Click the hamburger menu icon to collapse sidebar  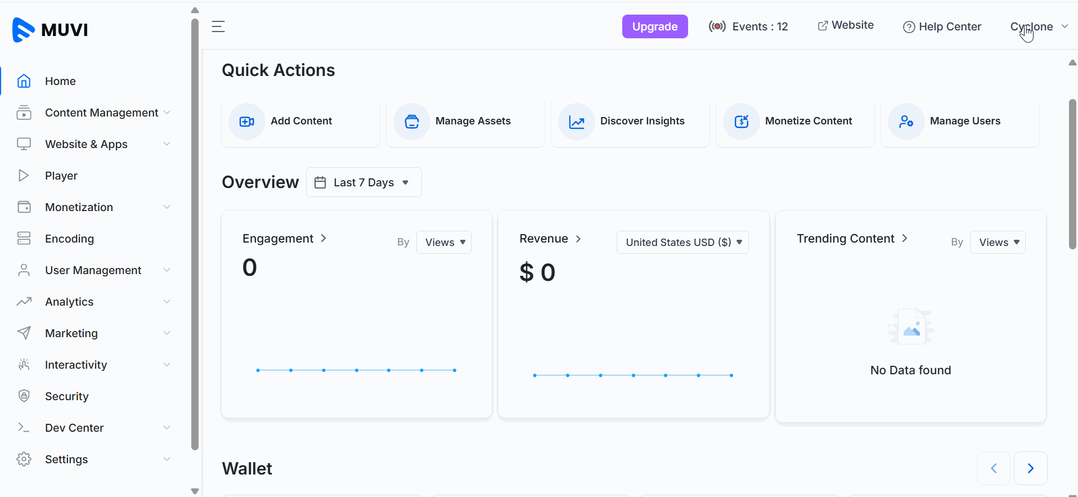pyautogui.click(x=218, y=26)
